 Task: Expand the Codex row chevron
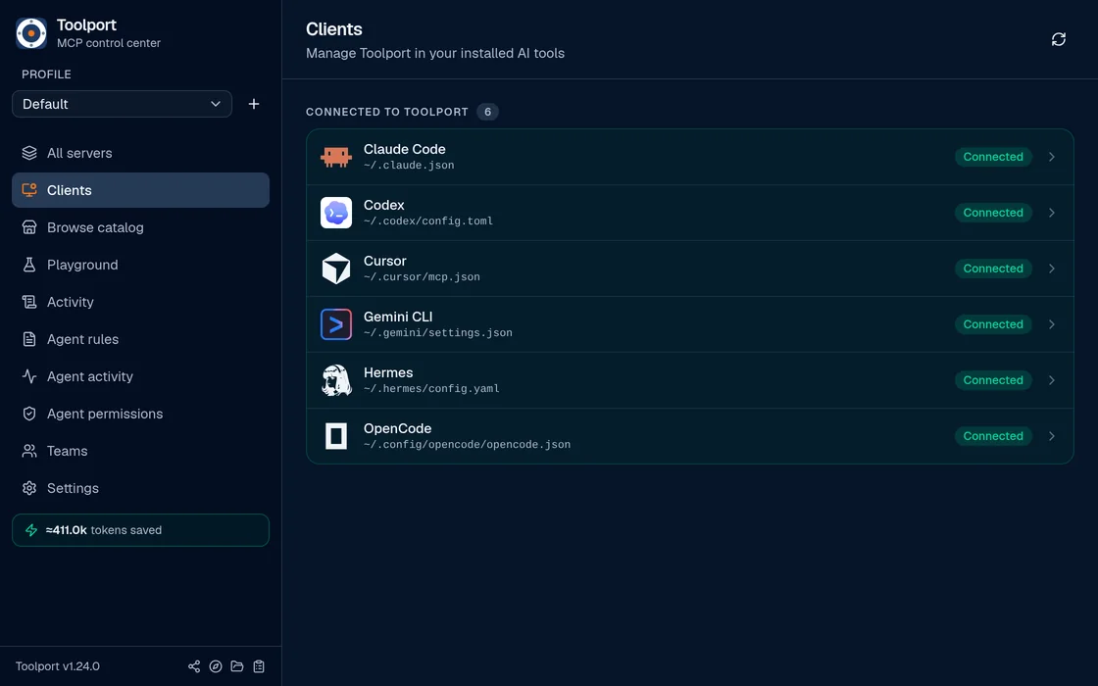[1052, 213]
